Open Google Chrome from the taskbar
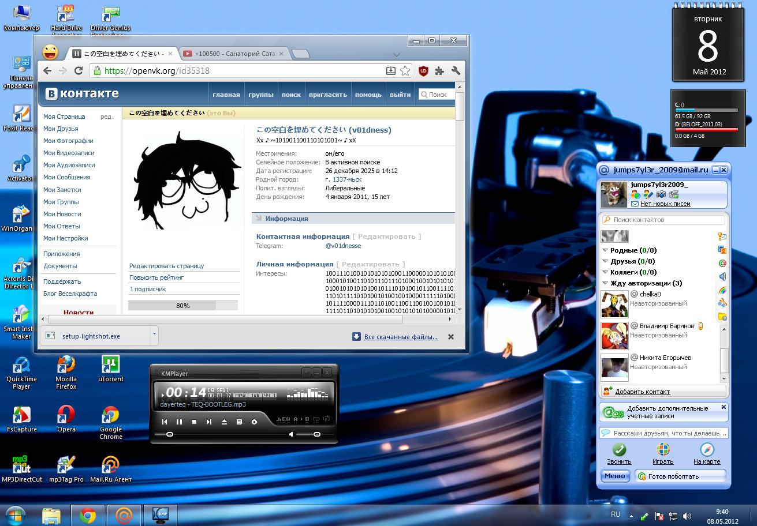 pyautogui.click(x=88, y=515)
